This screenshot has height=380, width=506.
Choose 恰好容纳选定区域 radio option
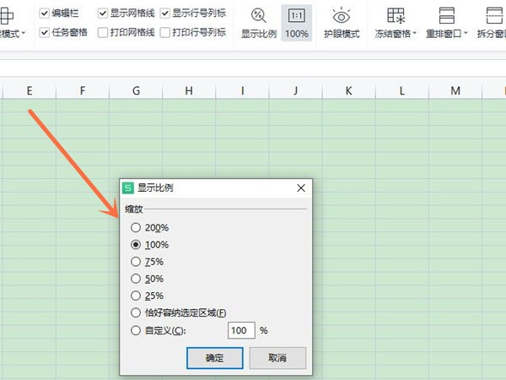tap(136, 313)
